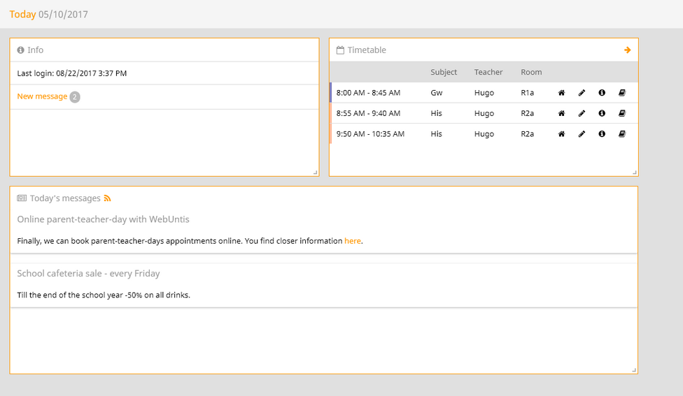Click the Subject column header

tap(444, 72)
